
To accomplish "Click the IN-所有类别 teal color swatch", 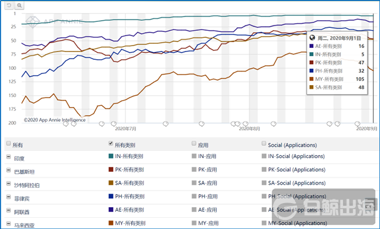I will pos(111,156).
